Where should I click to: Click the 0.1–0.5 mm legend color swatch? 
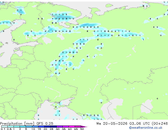[5, 127]
